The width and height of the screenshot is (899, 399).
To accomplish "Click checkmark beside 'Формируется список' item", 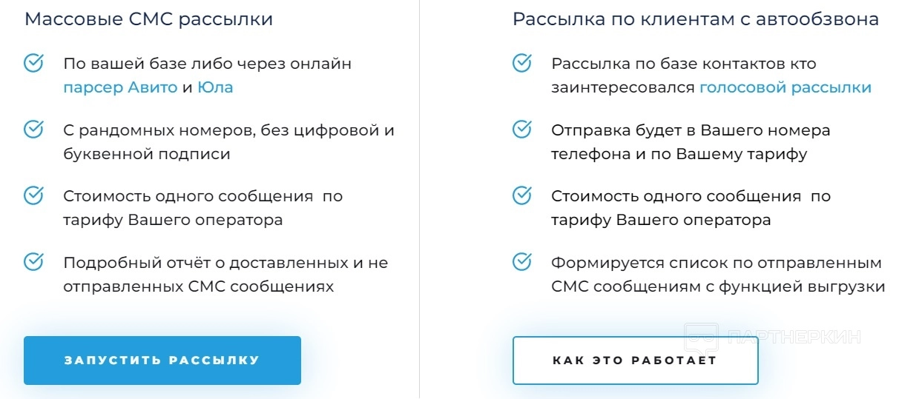I will (x=522, y=261).
